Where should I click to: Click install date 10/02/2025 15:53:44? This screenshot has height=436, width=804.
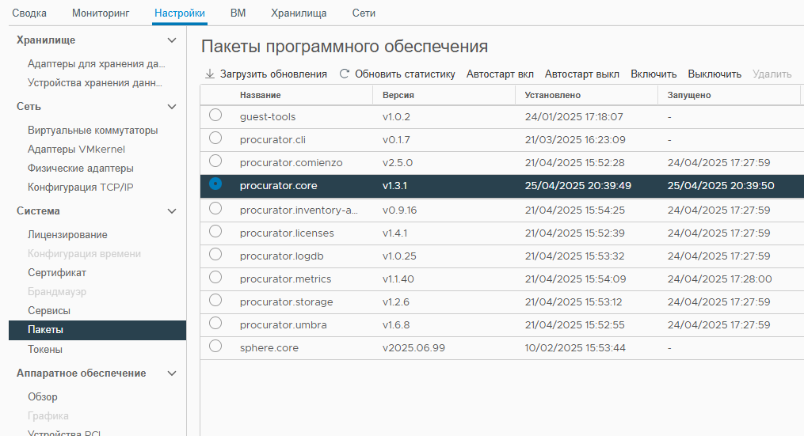(575, 348)
